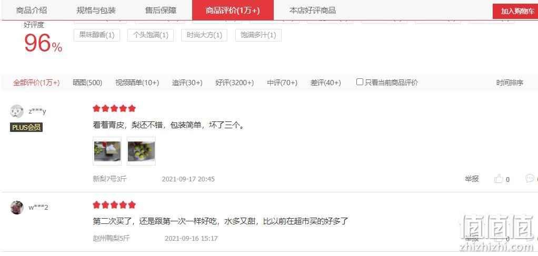Screen dimensions: 538x256
Task: Click comment bubble icon on z***y's review
Action: (x=530, y=179)
